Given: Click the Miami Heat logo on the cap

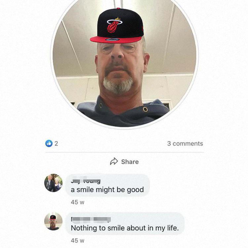Looking at the screenshot, I should tap(114, 25).
